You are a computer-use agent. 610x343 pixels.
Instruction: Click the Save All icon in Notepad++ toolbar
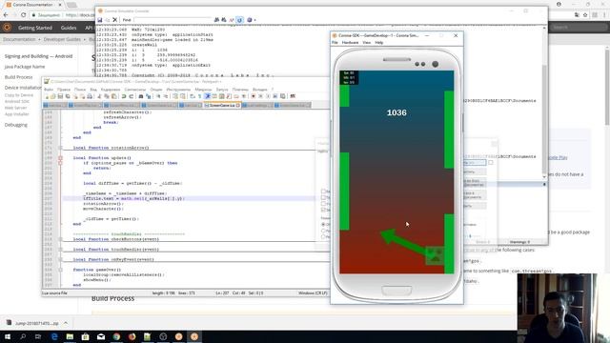point(68,96)
